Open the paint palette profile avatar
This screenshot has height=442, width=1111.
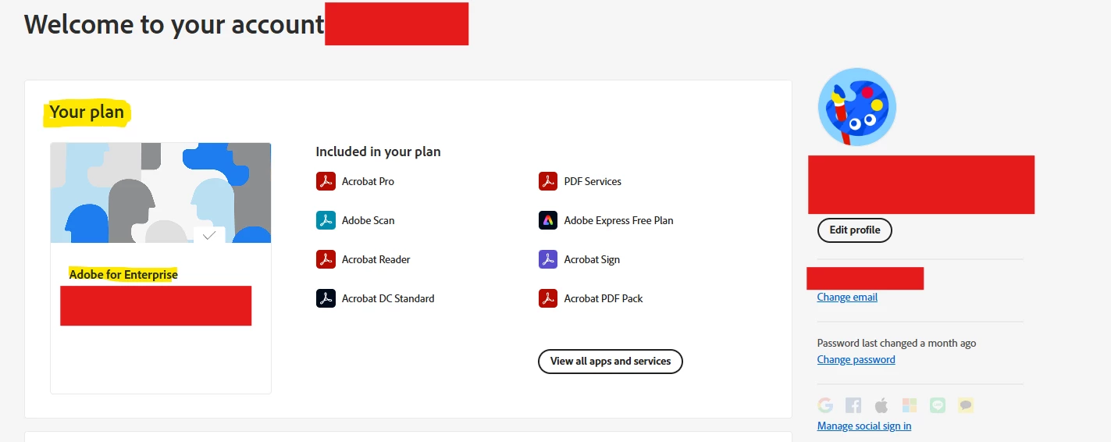tap(857, 107)
